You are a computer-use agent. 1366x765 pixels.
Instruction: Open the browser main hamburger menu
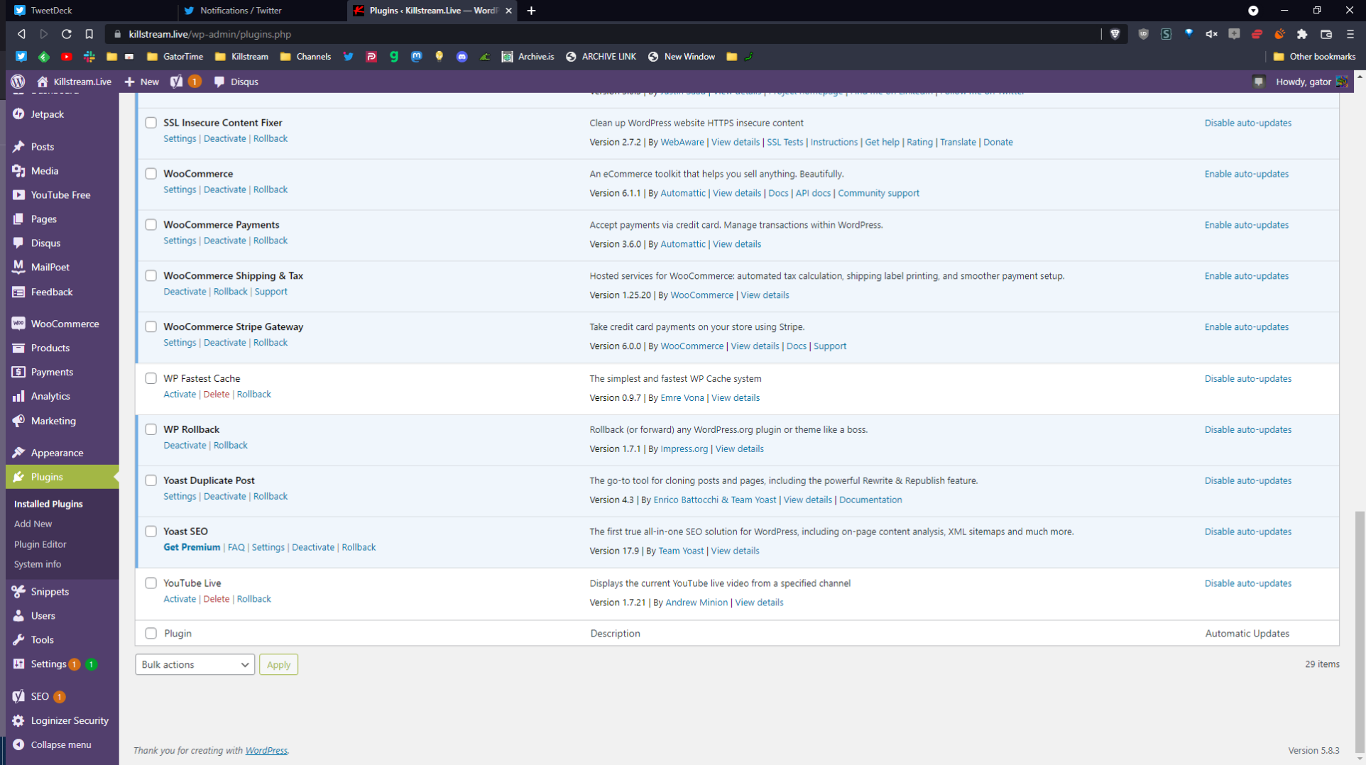click(x=1350, y=34)
